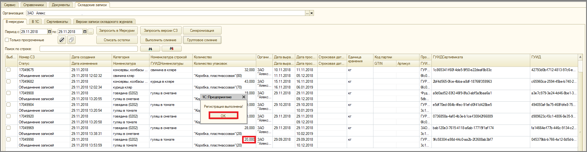Cancel search with crossed binoculars icon
Image resolution: width=587 pixels, height=152 pixels.
coord(172,49)
